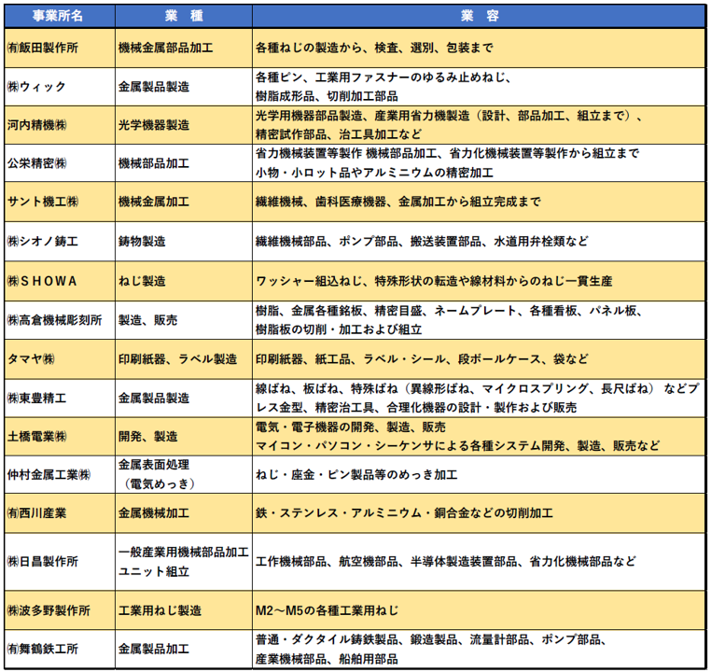The image size is (711, 672).
Task: Select the サント機工㈱ company cell
Action: pos(60,202)
